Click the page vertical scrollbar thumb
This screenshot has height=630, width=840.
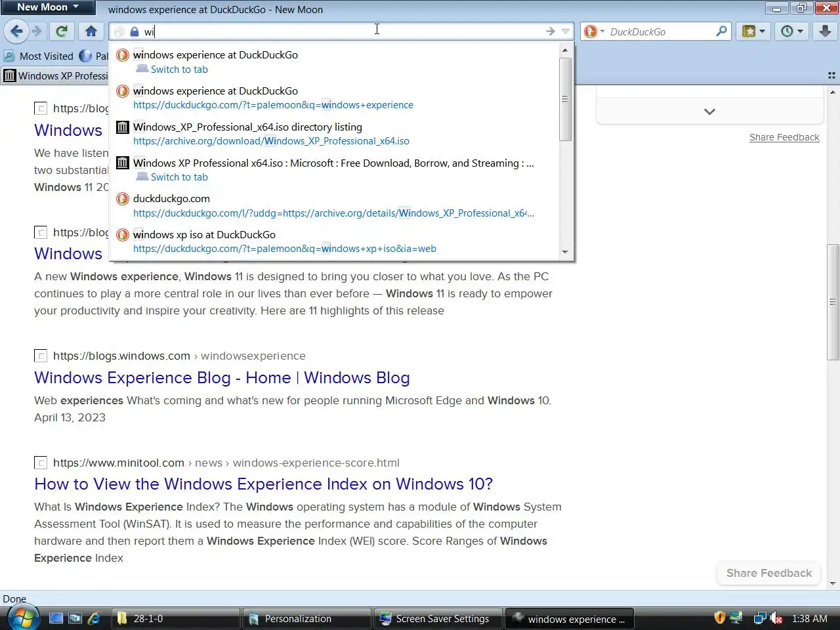point(833,302)
